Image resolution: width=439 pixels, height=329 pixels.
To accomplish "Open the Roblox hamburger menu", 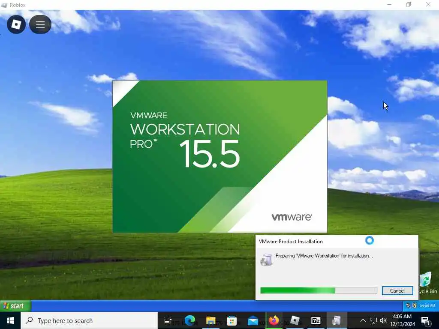I will 40,24.
